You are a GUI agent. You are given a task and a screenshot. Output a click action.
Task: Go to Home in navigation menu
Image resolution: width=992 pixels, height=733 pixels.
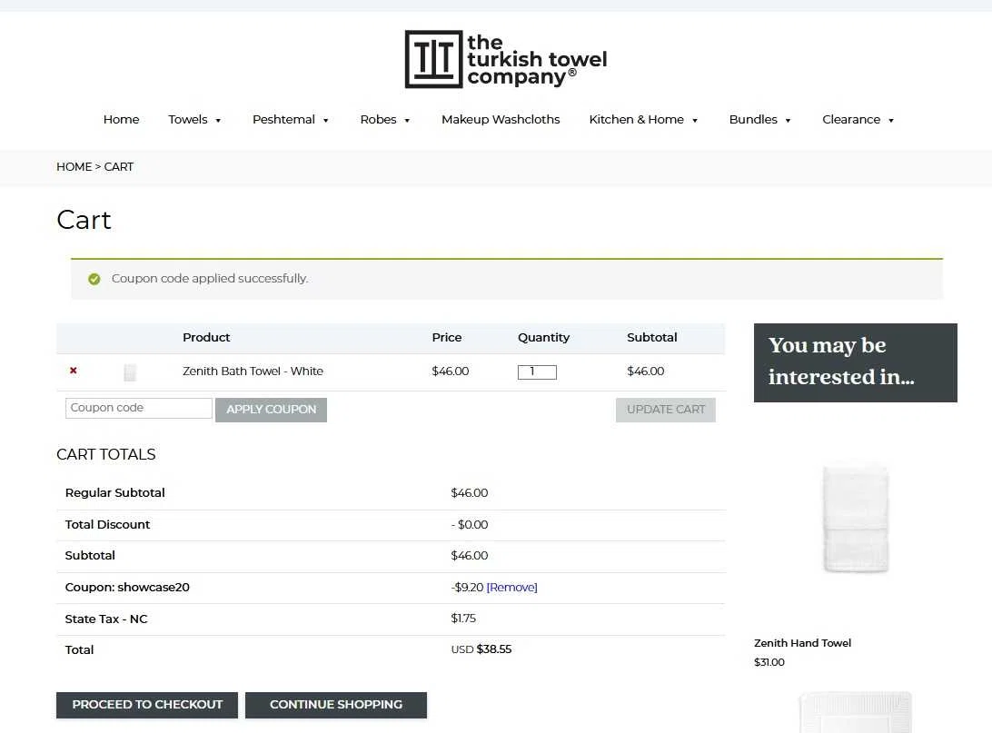point(121,120)
